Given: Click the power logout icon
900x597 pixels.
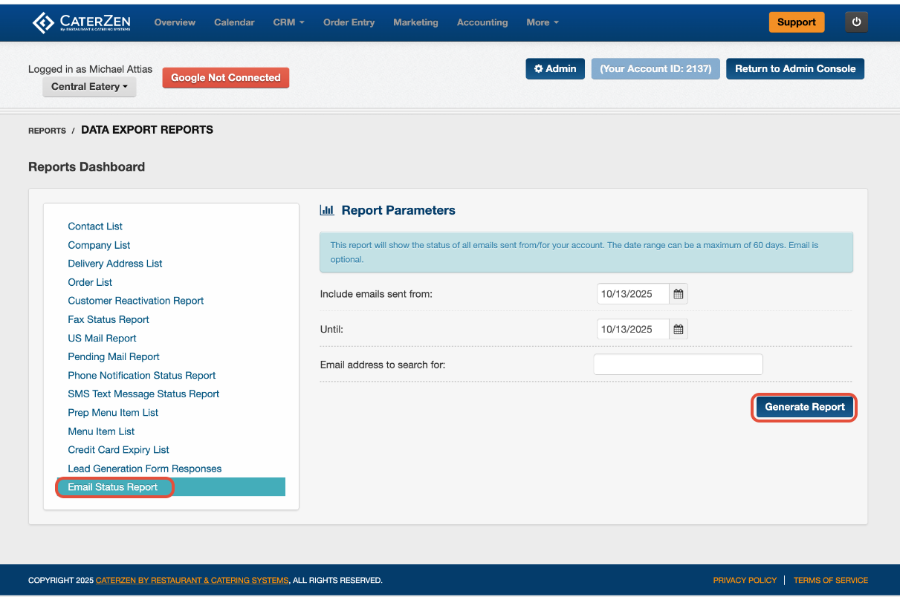Looking at the screenshot, I should (856, 22).
